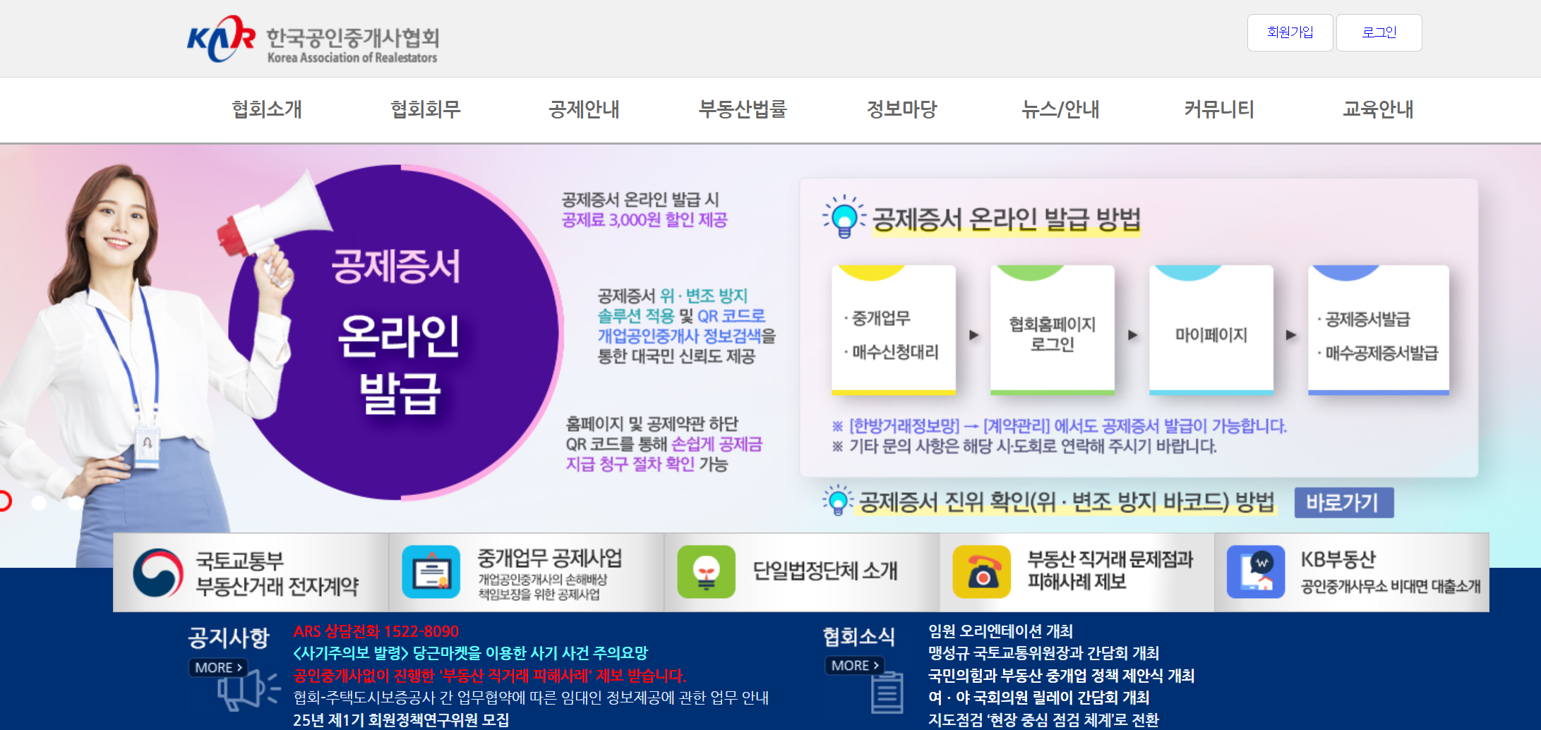1541x730 pixels.
Task: Click the 마이페이지 step card
Action: (x=1211, y=330)
